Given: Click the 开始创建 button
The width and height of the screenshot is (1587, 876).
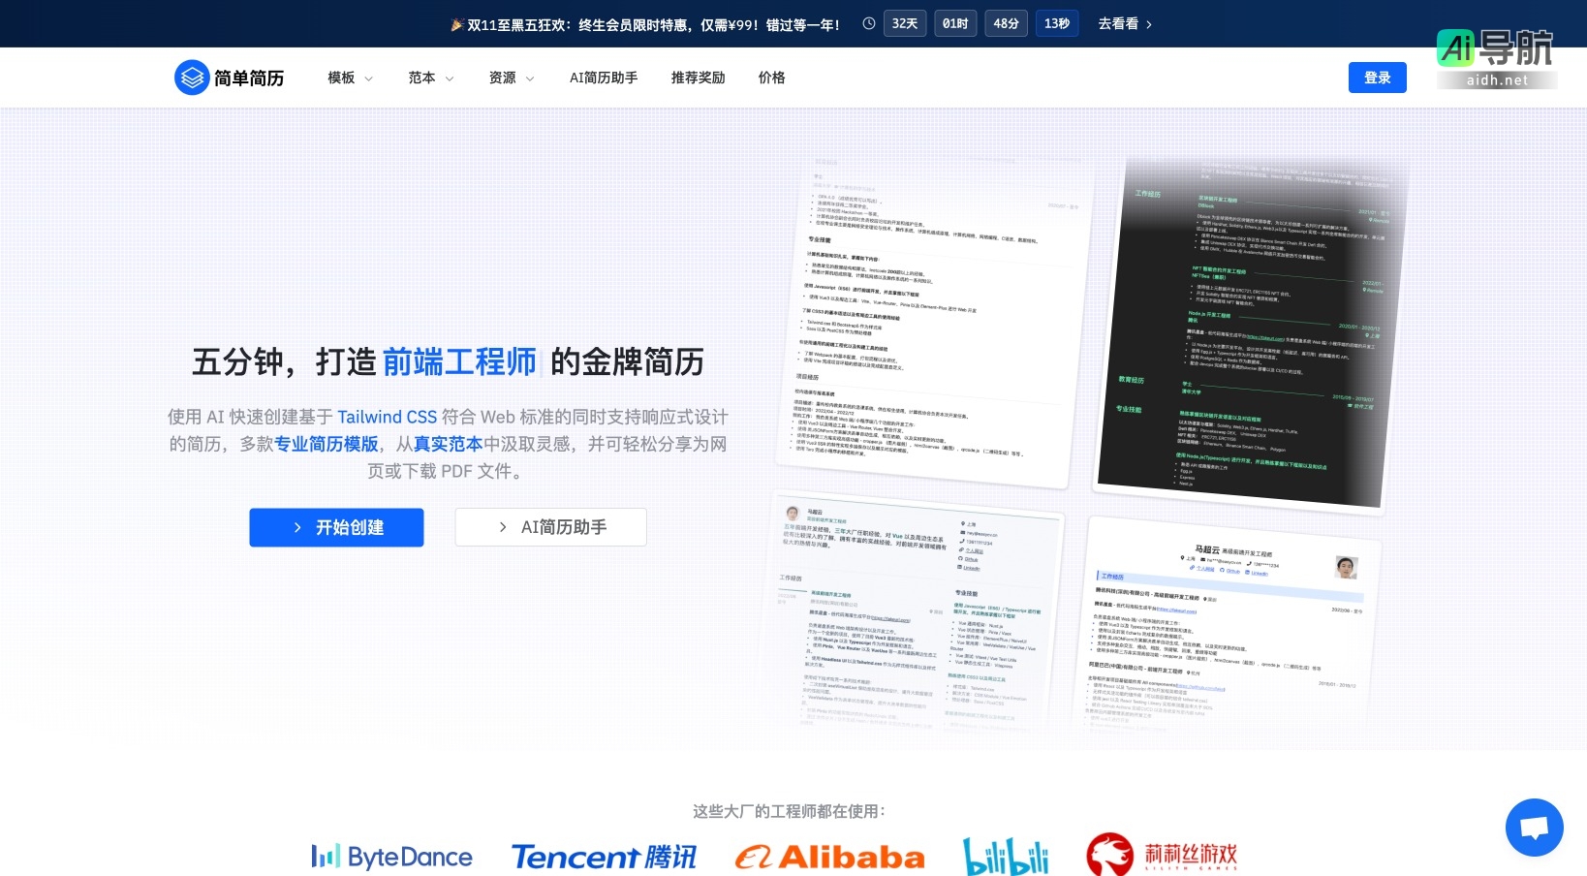Looking at the screenshot, I should pyautogui.click(x=336, y=527).
